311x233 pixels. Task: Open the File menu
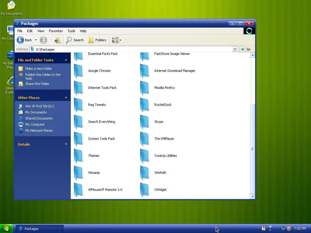pyautogui.click(x=20, y=31)
